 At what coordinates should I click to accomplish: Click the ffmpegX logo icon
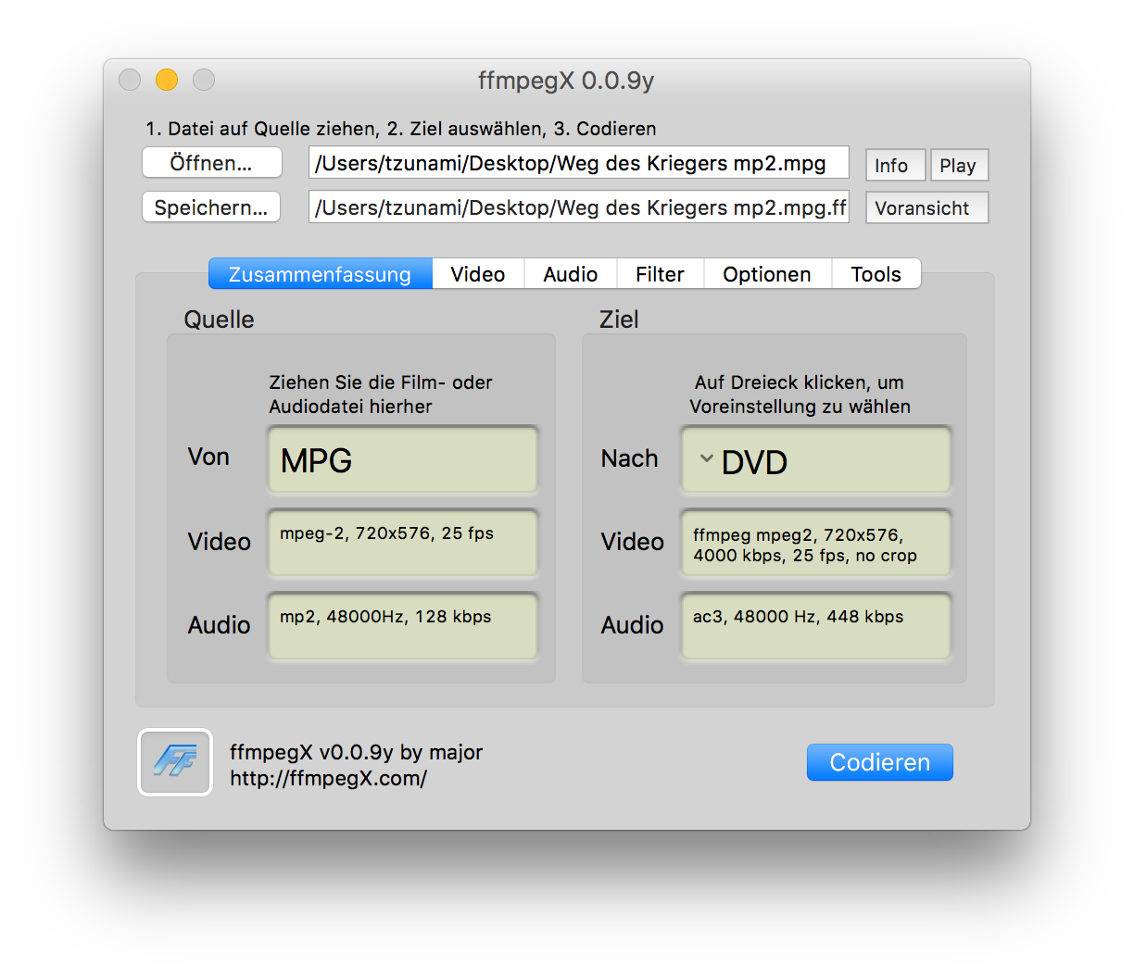[175, 762]
